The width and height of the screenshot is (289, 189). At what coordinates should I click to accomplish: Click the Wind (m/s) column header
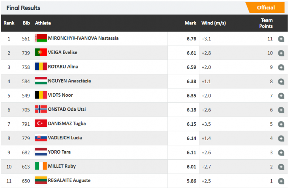pos(213,23)
